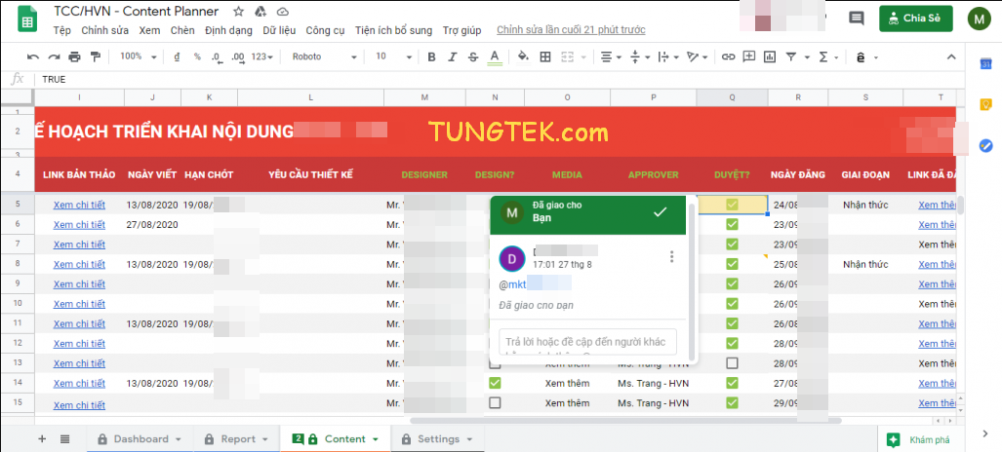Click the green Chia Sẻ button
Image resolution: width=1002 pixels, height=452 pixels.
(916, 18)
